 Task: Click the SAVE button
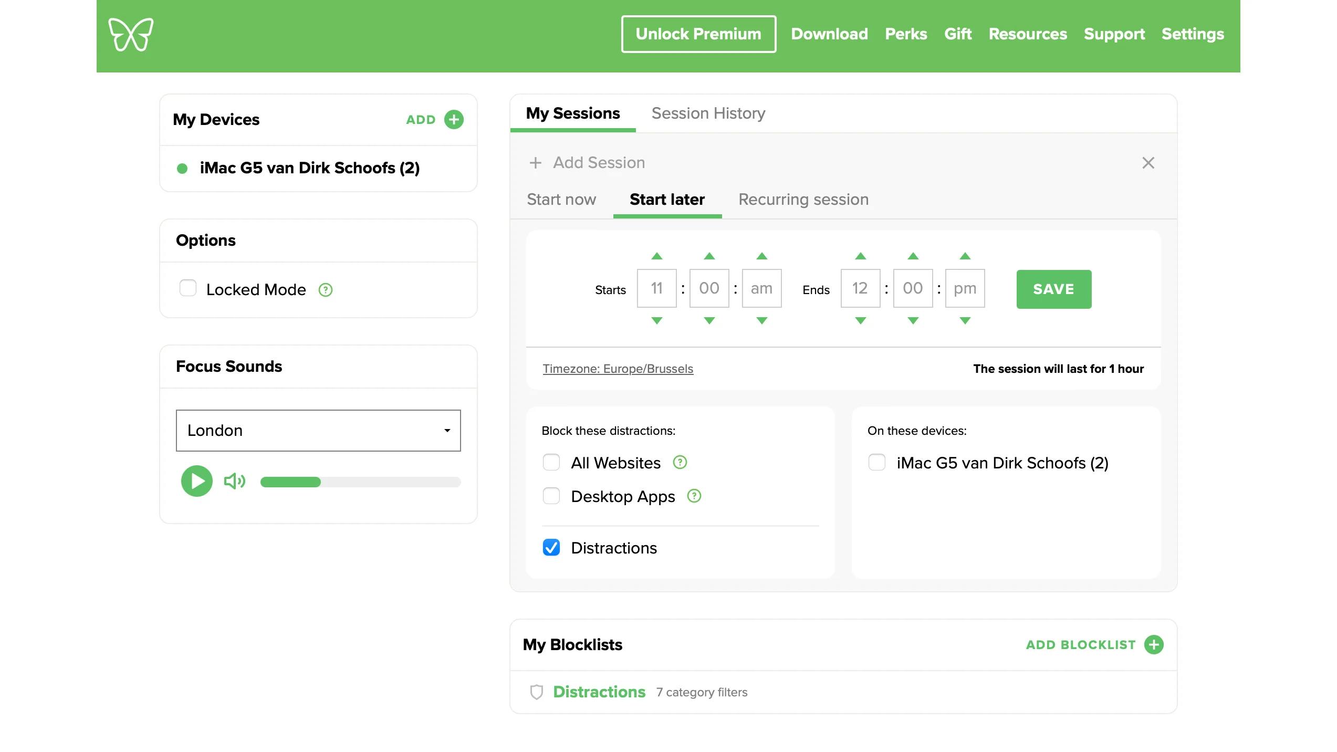click(x=1053, y=289)
